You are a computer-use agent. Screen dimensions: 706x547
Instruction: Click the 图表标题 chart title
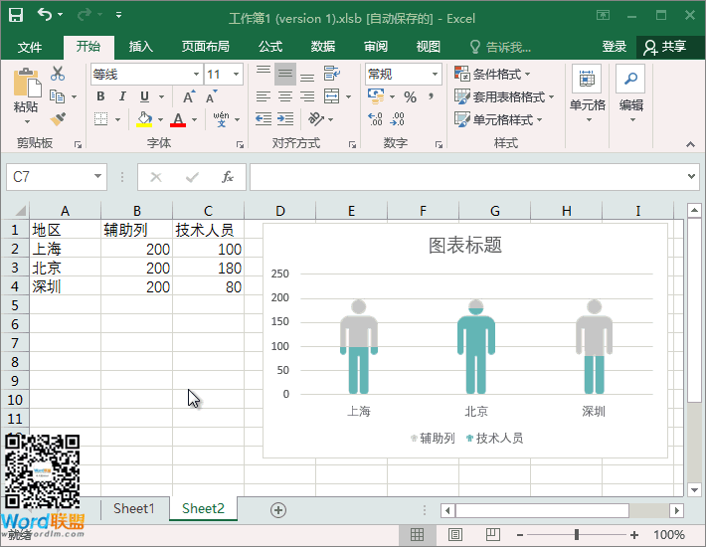click(464, 246)
